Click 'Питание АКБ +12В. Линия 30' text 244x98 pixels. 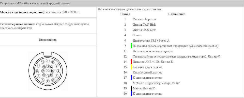click(x=153, y=62)
